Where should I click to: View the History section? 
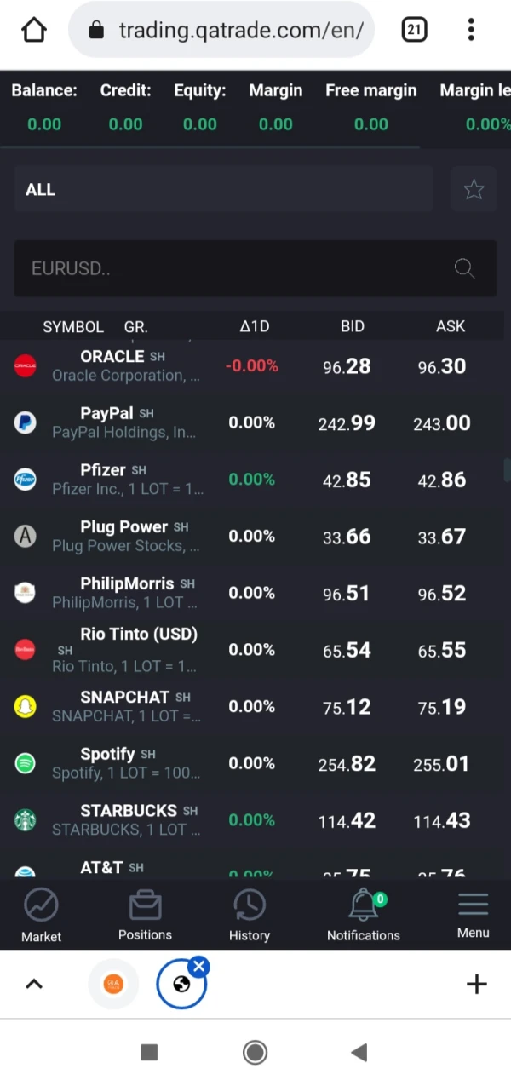pos(249,916)
